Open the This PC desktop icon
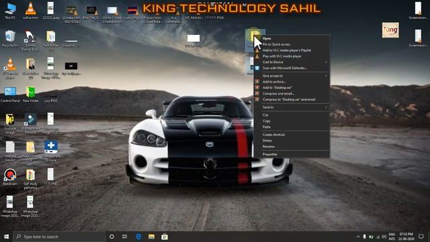 pyautogui.click(x=10, y=11)
